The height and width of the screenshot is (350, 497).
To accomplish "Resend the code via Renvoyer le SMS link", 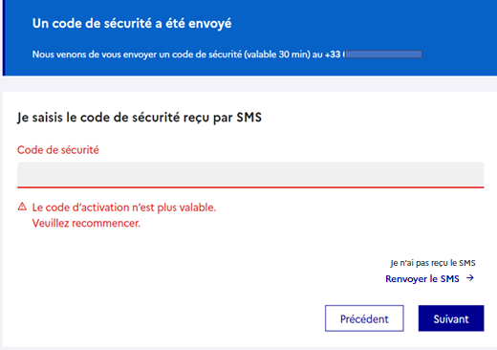I will 430,278.
